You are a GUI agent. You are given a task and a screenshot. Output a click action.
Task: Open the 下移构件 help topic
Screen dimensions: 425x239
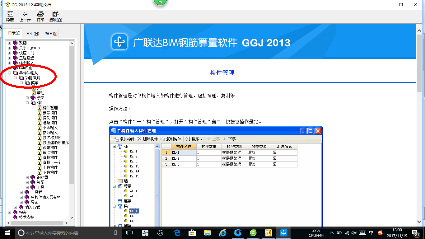50,172
